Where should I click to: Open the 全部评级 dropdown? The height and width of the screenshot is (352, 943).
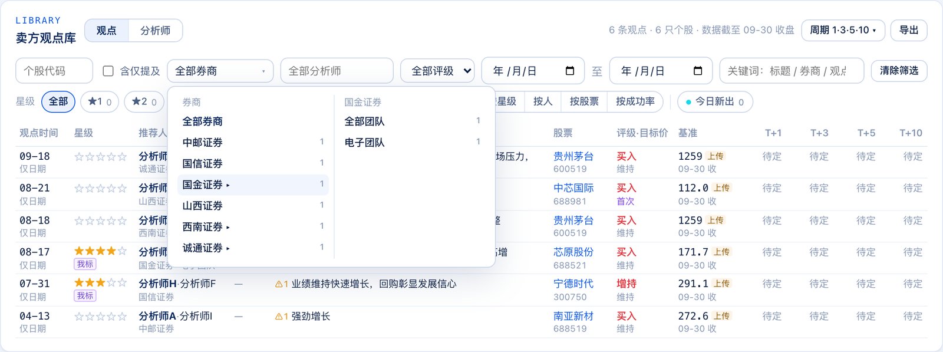437,71
